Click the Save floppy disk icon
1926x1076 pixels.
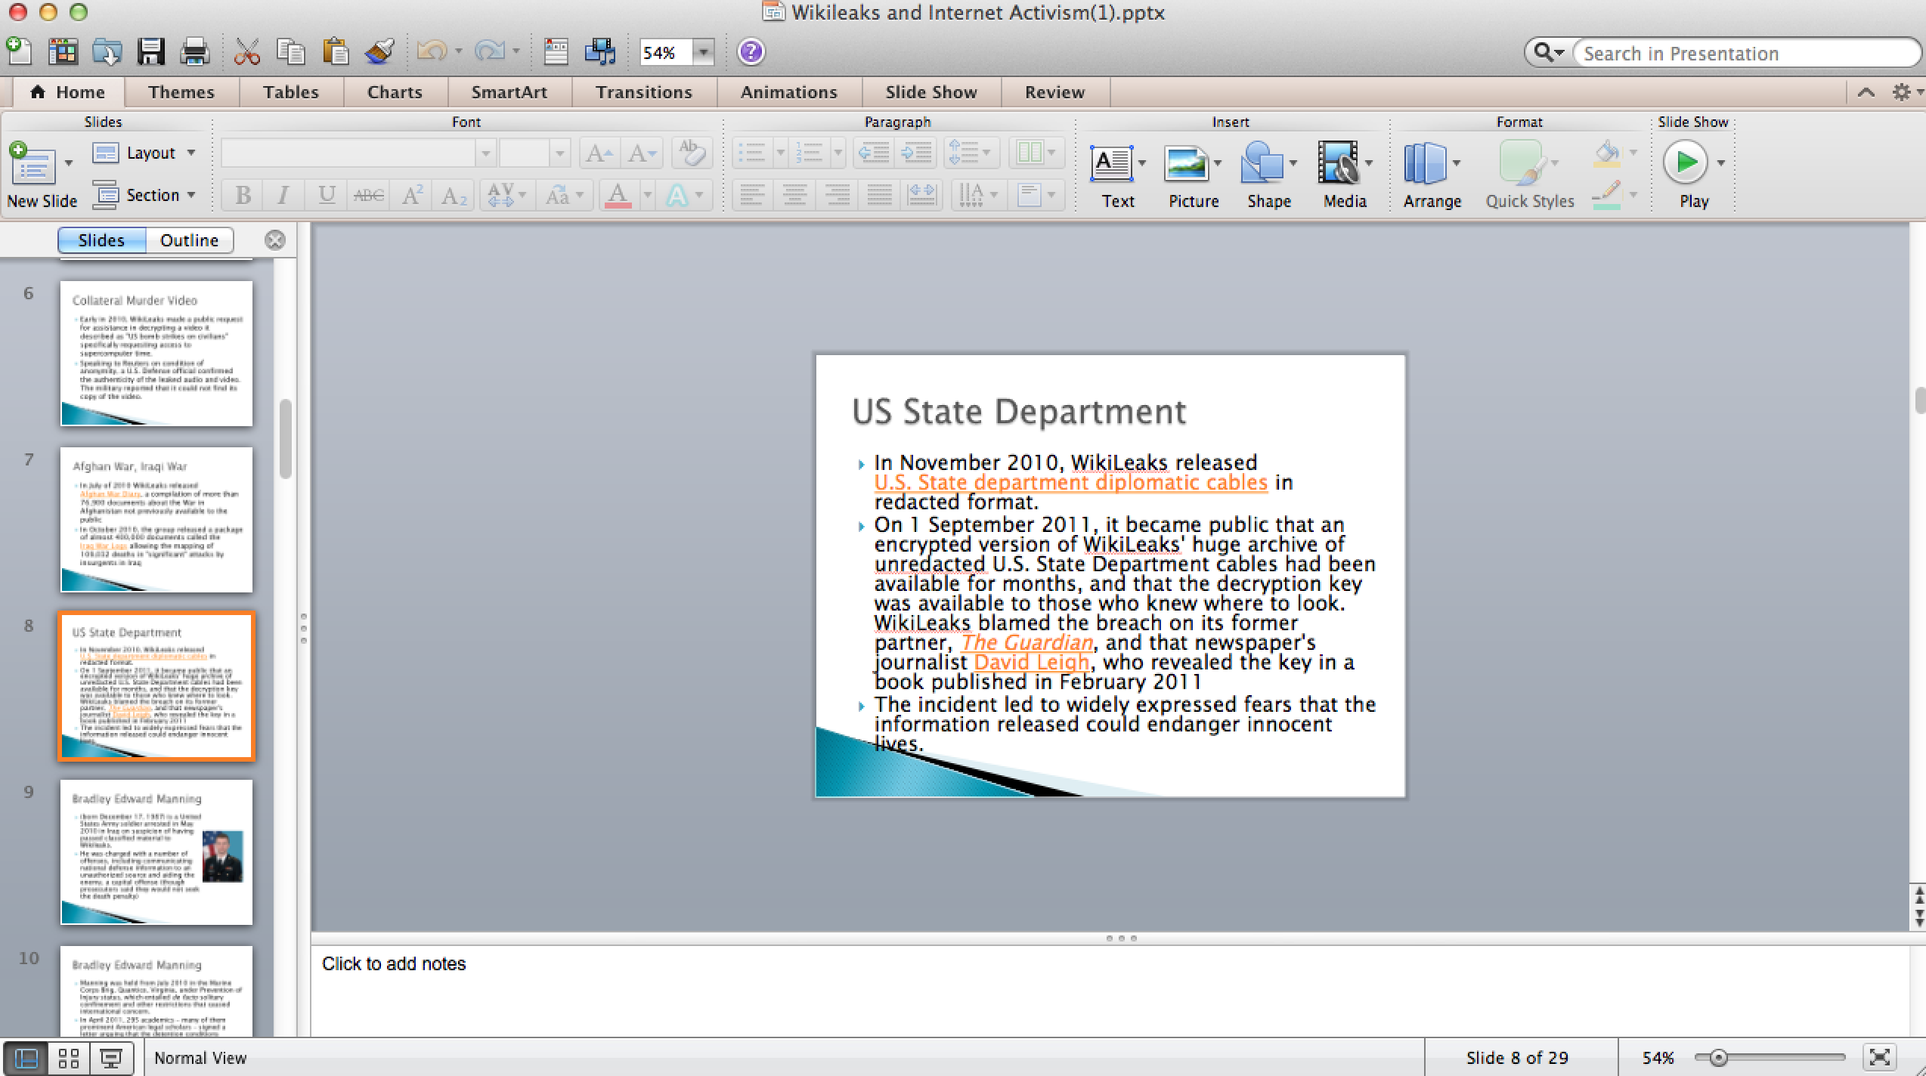point(150,52)
